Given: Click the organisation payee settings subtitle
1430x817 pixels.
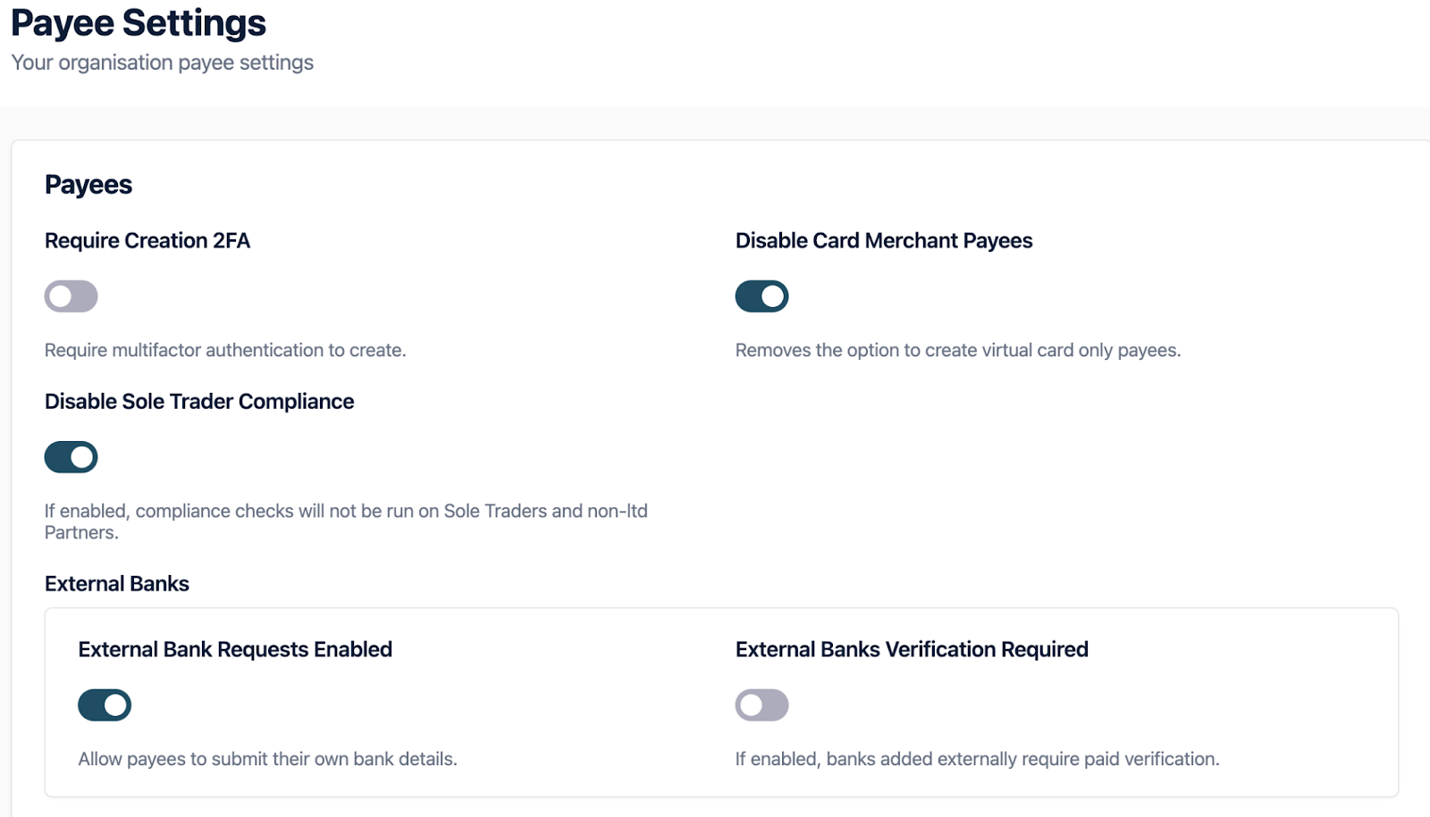Looking at the screenshot, I should click(162, 63).
